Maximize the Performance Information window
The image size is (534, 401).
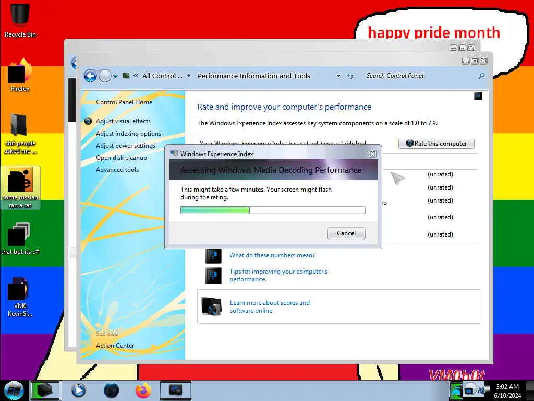(475, 61)
